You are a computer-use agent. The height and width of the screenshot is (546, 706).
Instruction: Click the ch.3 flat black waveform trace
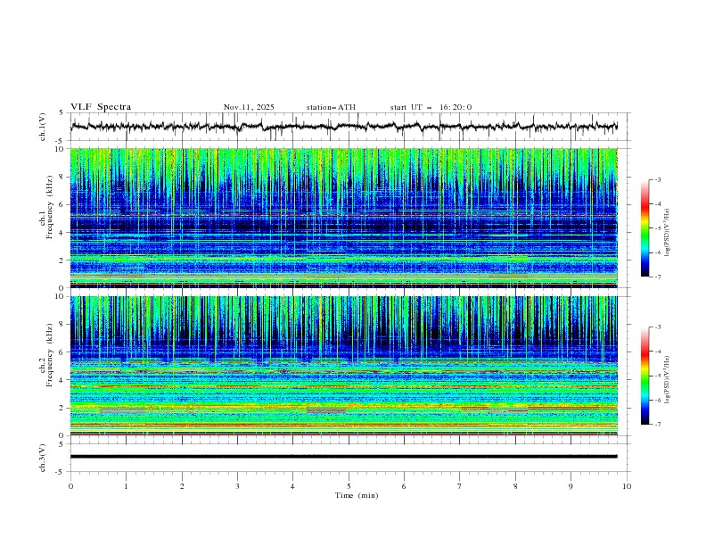click(344, 457)
